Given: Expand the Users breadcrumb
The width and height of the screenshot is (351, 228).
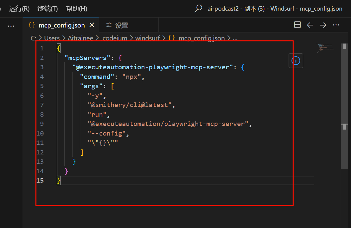Looking at the screenshot, I should pyautogui.click(x=52, y=38).
